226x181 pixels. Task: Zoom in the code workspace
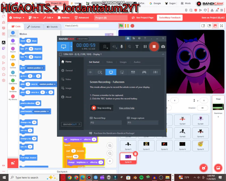point(110,145)
